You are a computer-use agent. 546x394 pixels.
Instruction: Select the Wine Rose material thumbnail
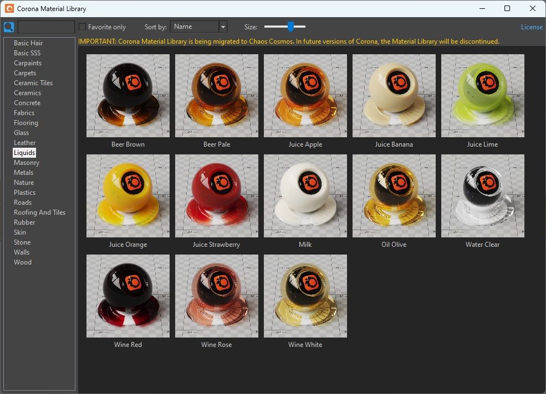tap(217, 296)
